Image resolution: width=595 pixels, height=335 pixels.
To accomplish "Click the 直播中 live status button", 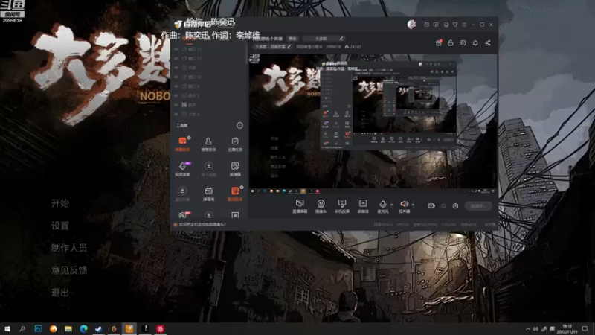I will coord(478,206).
